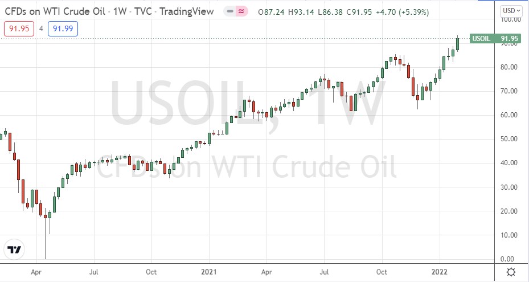This screenshot has height=282, width=529.
Task: Click the spread value 4 between prices
Action: (x=41, y=29)
